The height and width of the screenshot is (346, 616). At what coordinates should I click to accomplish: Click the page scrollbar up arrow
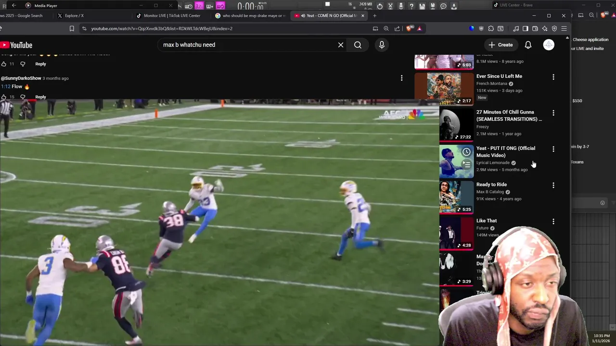coord(567,38)
